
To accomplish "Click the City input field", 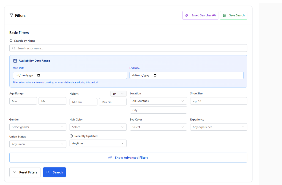I will (x=158, y=110).
